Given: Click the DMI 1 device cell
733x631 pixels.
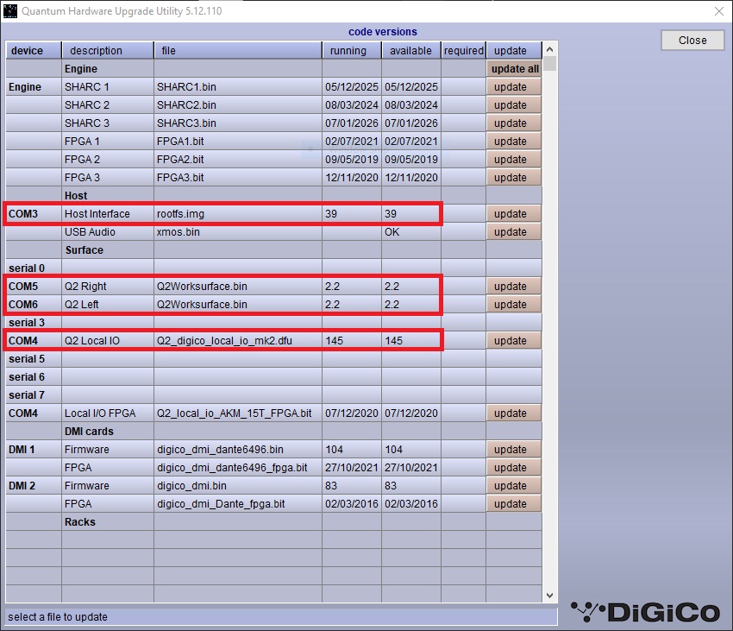Looking at the screenshot, I should pyautogui.click(x=33, y=450).
